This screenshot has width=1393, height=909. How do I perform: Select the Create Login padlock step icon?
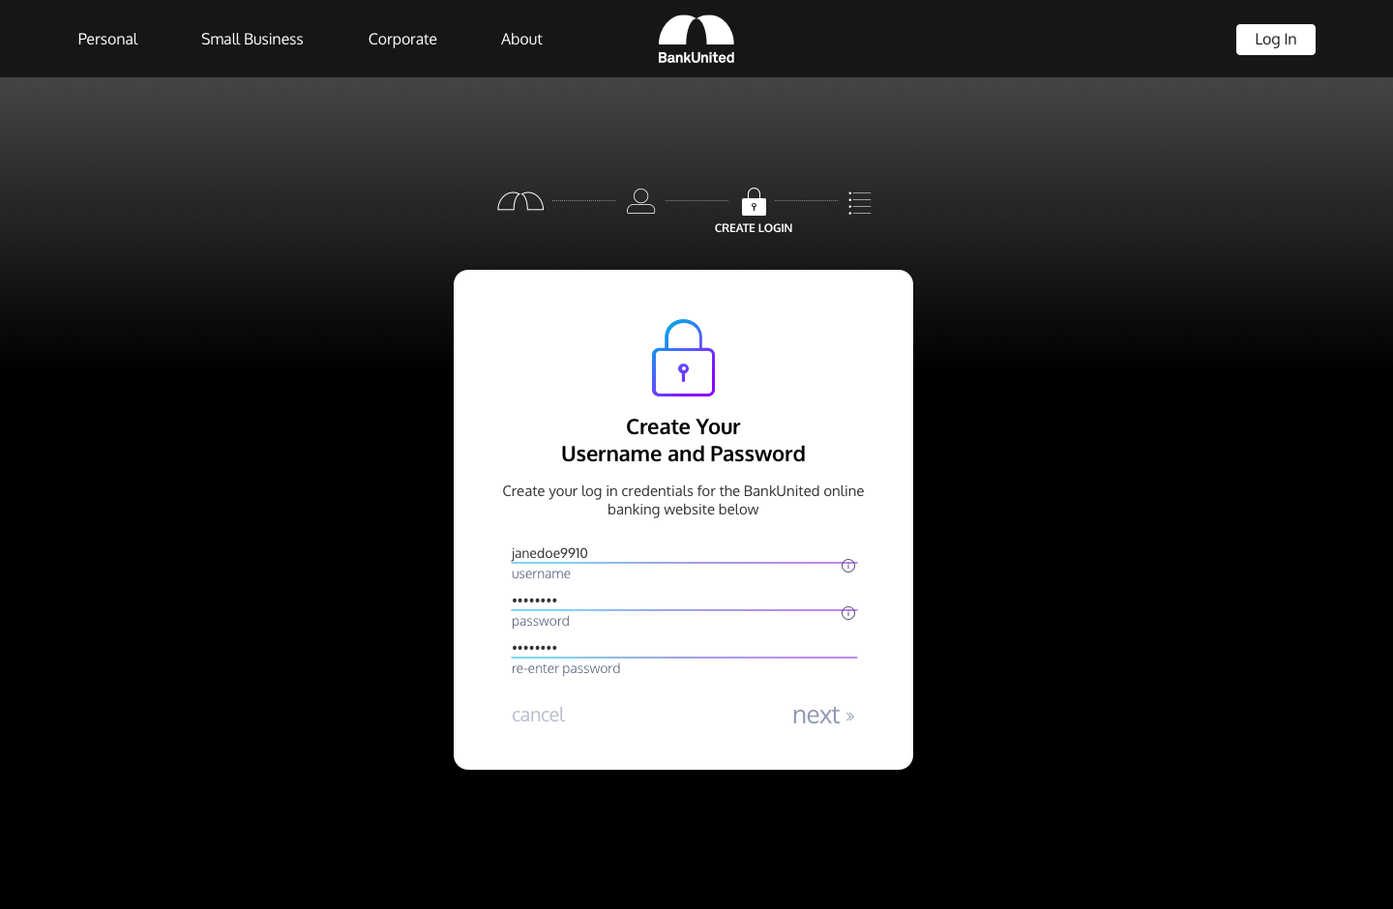[x=754, y=202]
